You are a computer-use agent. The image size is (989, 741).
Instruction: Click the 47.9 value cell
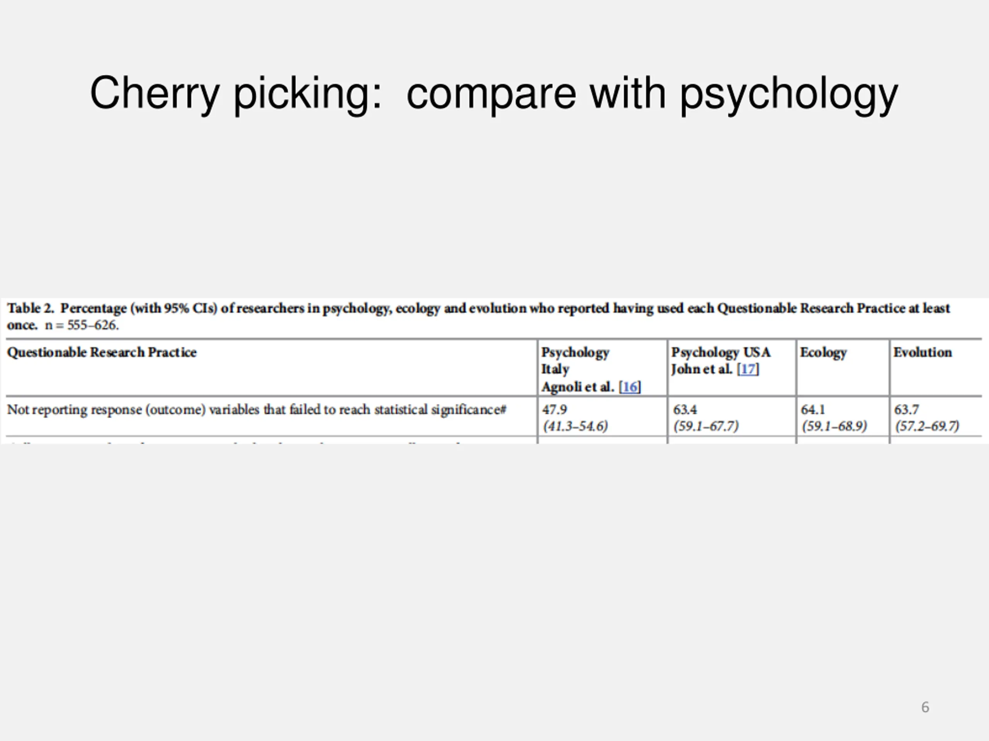click(x=554, y=409)
